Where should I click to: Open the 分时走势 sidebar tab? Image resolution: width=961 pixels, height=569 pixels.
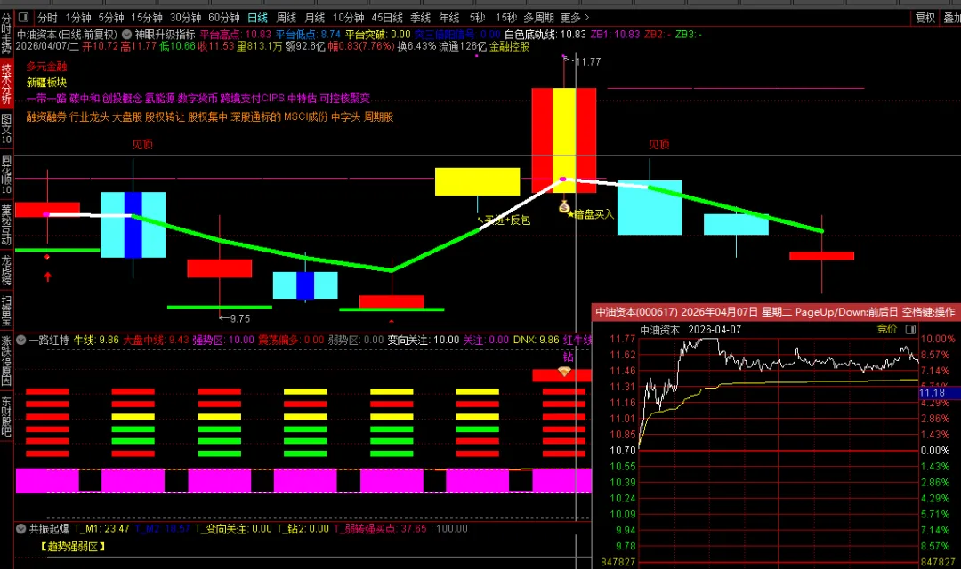tap(6, 34)
